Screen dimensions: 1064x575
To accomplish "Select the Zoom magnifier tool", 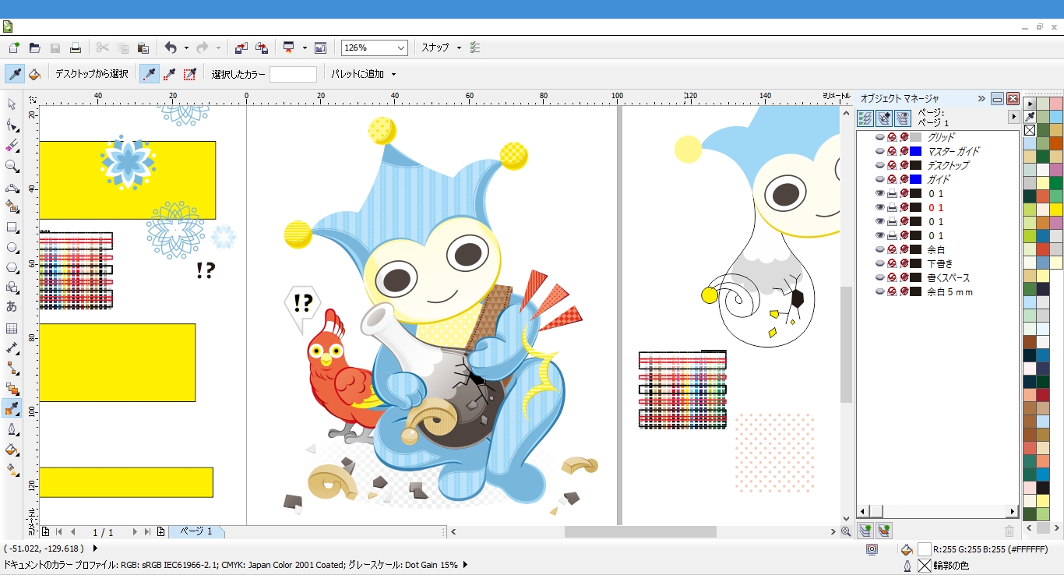I will [x=12, y=166].
